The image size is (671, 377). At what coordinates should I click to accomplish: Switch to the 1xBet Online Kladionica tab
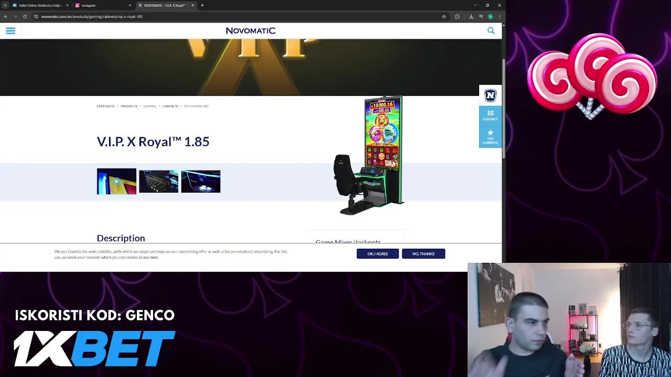pyautogui.click(x=40, y=5)
